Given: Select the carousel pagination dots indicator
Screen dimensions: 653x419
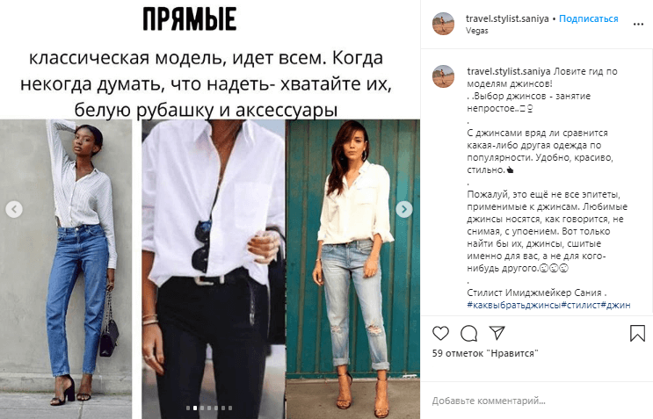Looking at the screenshot, I should coord(209,408).
